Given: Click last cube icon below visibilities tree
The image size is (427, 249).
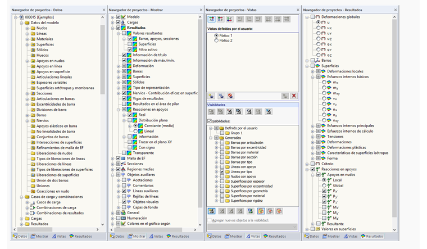Looking at the screenshot, I should (x=279, y=211).
